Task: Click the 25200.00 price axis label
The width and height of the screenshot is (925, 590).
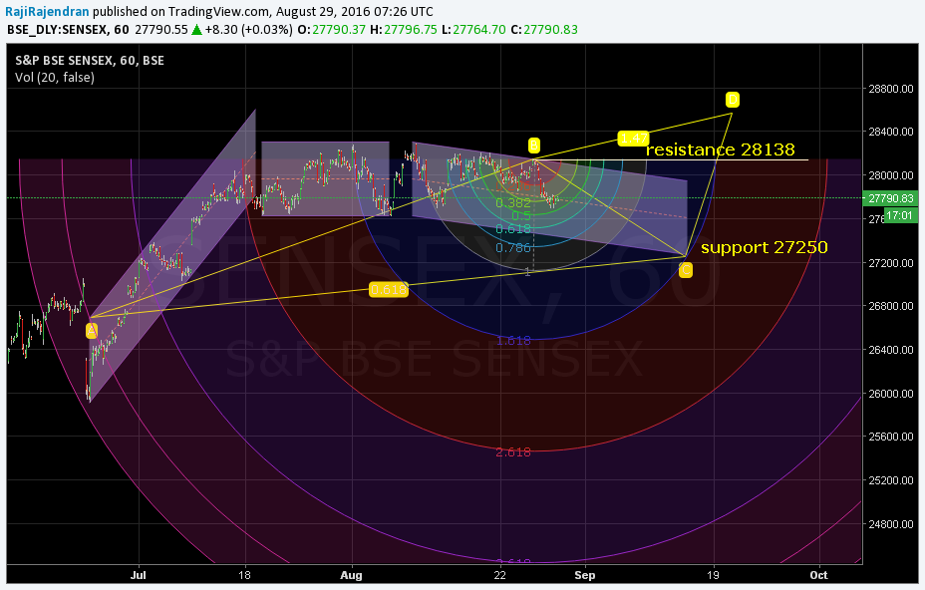Action: (891, 480)
